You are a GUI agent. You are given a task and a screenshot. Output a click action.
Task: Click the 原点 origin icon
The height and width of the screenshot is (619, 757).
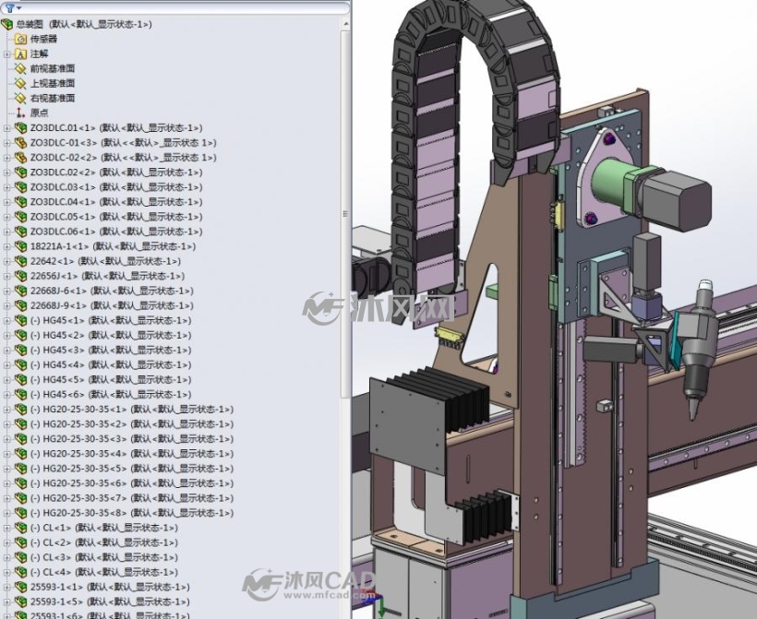pyautogui.click(x=20, y=113)
